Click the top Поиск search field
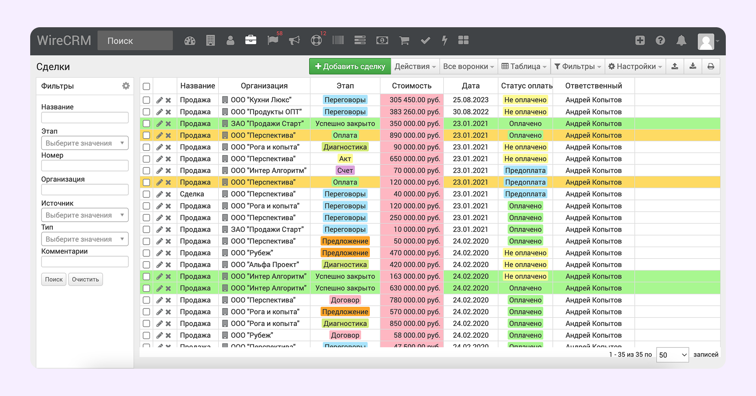The image size is (756, 396). click(x=135, y=40)
